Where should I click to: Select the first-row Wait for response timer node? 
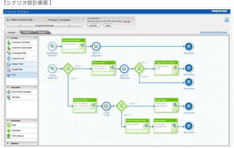click(96, 46)
